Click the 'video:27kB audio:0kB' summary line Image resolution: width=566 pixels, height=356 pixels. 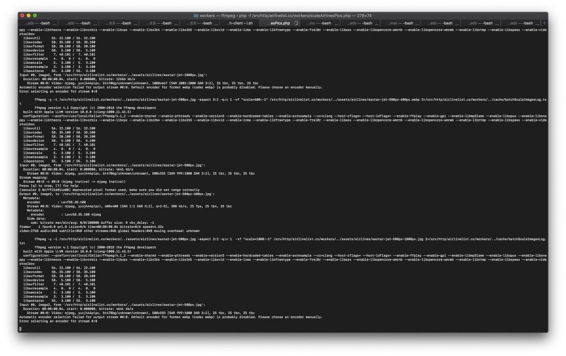click(109, 231)
